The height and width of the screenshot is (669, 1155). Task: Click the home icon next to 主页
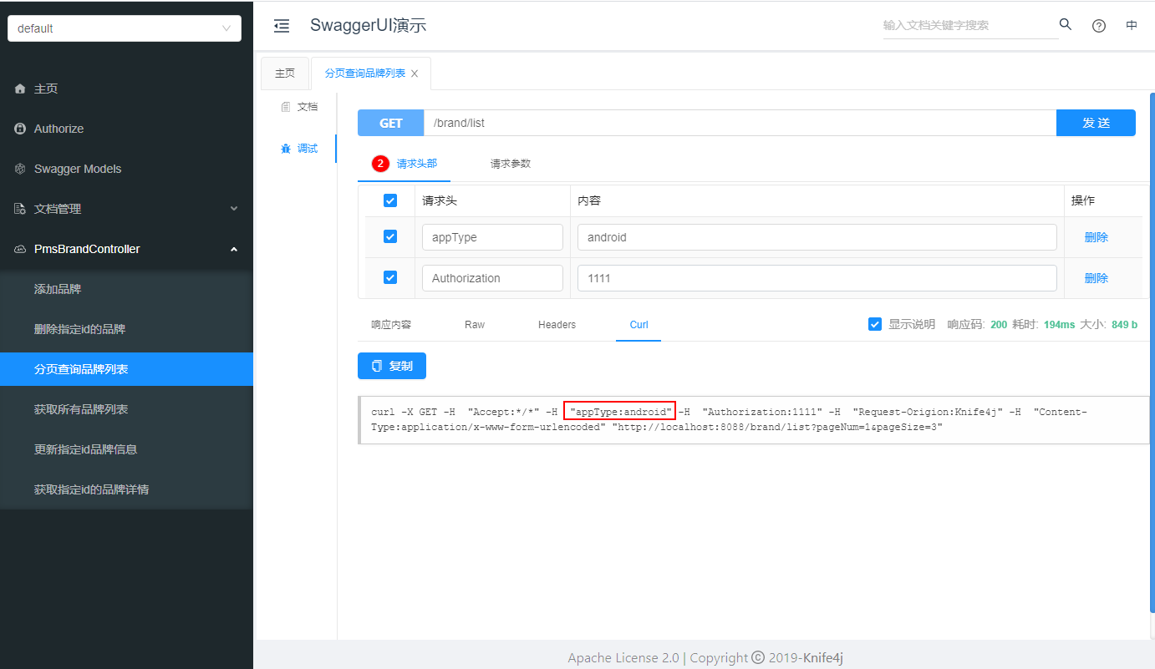[21, 89]
